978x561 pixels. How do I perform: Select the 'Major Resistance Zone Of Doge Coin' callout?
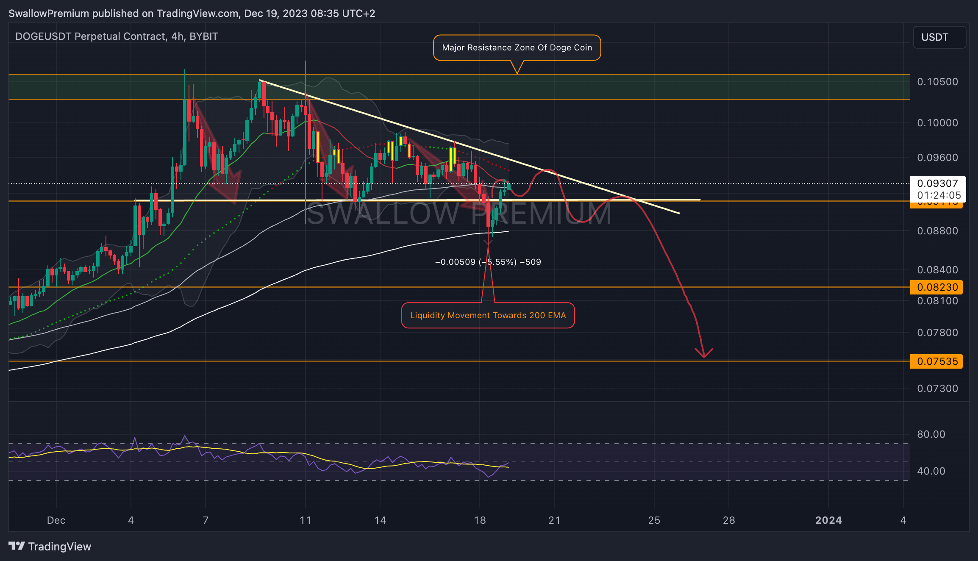click(517, 47)
